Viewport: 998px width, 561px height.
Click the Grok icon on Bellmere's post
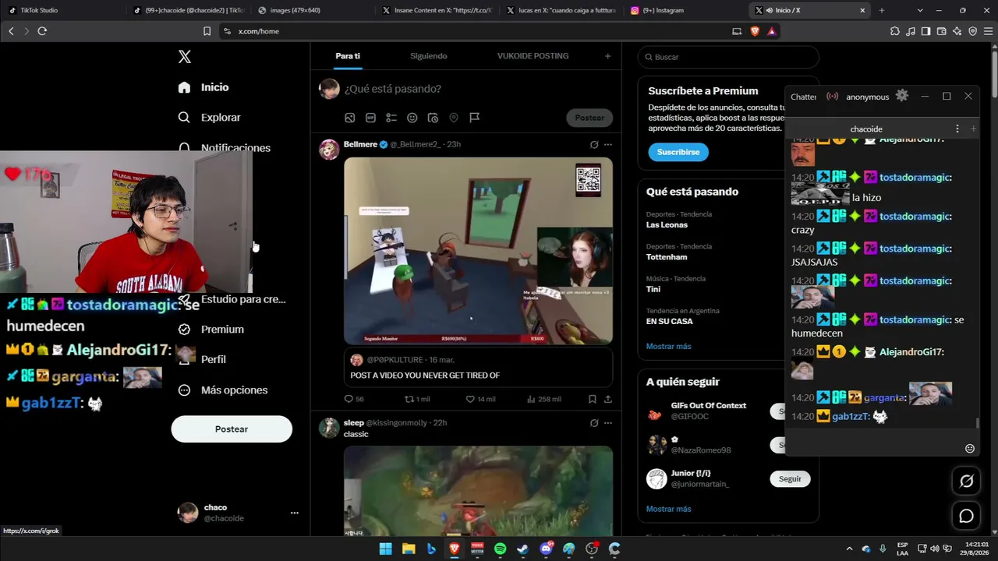click(x=594, y=145)
